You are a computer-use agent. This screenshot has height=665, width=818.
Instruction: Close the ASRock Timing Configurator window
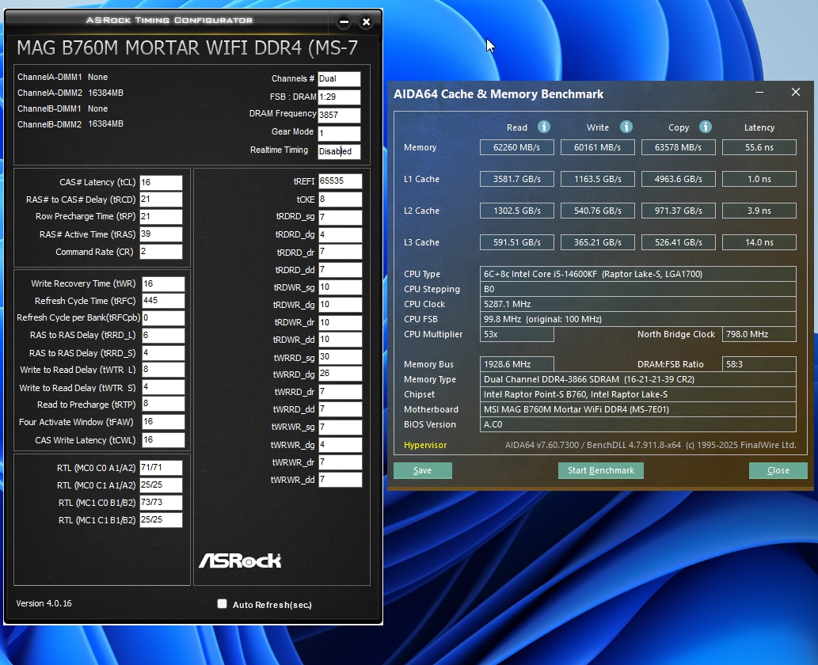366,22
